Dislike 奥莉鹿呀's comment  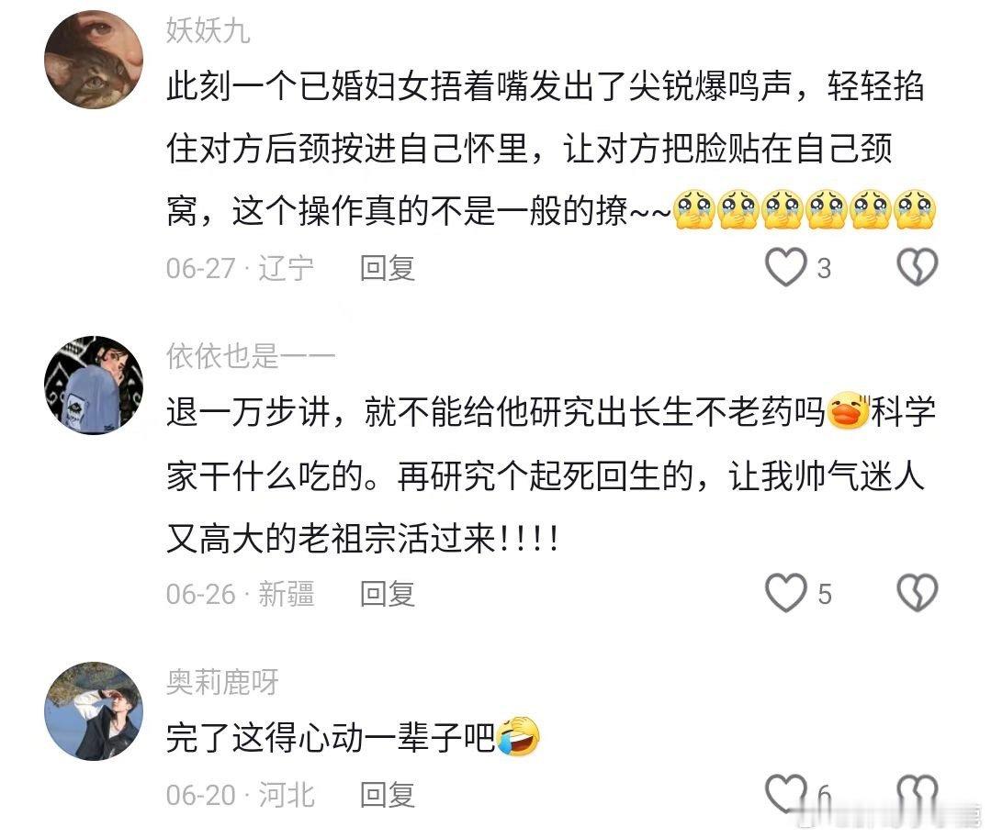(x=918, y=794)
